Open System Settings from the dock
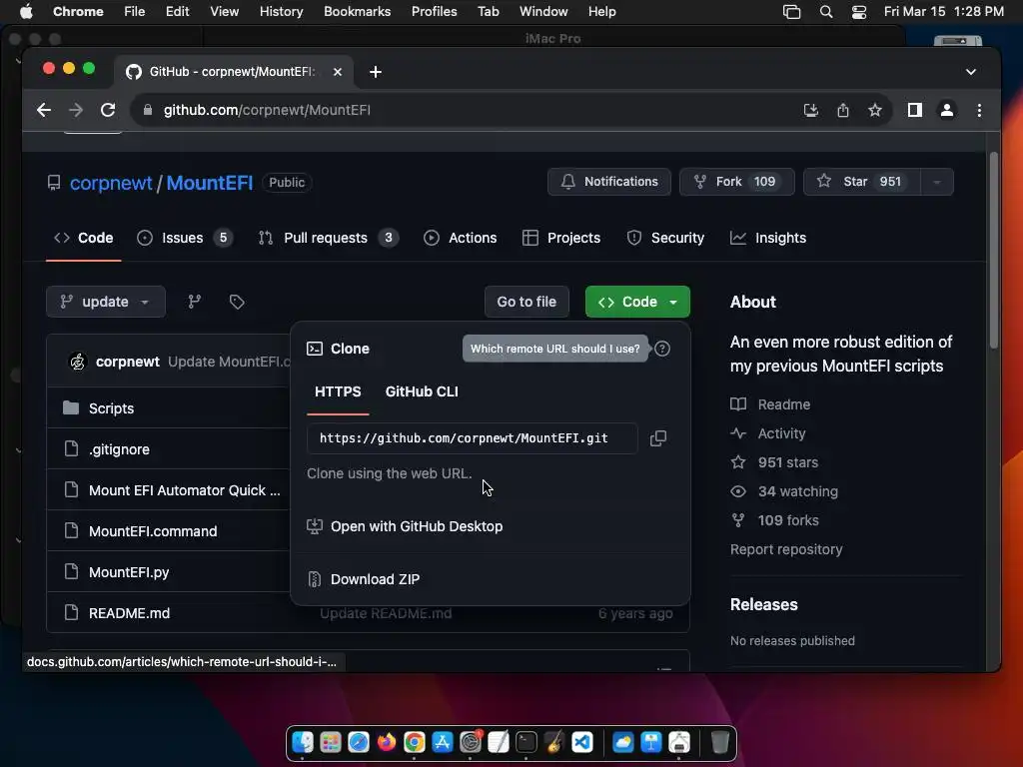Image resolution: width=1023 pixels, height=767 pixels. click(471, 742)
